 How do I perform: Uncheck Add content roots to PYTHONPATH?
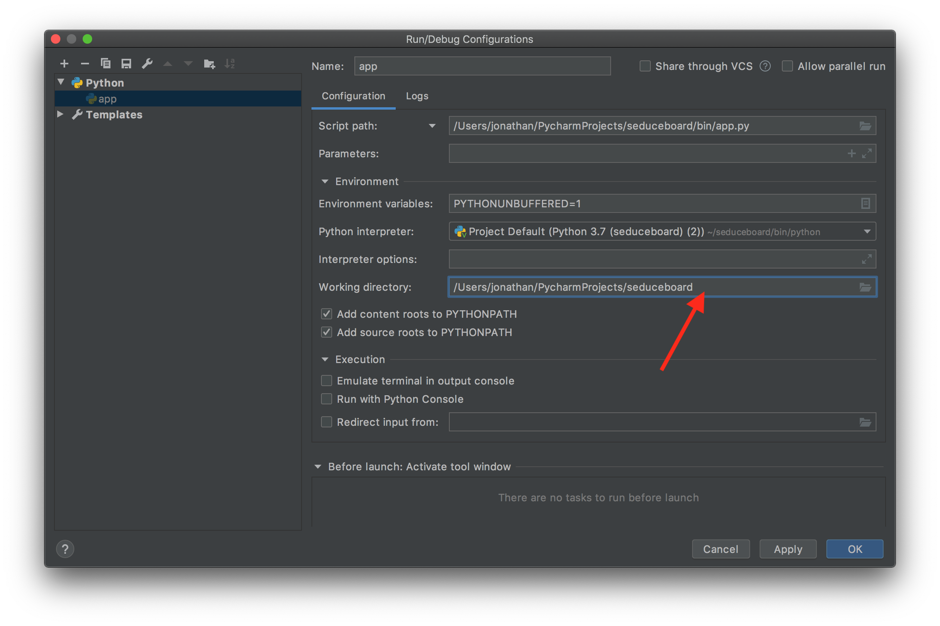point(326,314)
